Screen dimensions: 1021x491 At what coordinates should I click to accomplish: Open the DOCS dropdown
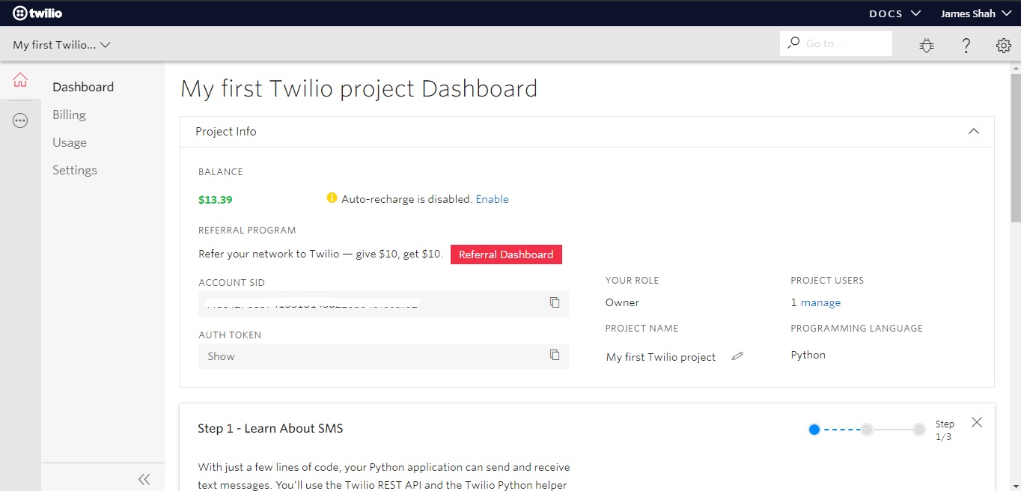click(x=895, y=13)
